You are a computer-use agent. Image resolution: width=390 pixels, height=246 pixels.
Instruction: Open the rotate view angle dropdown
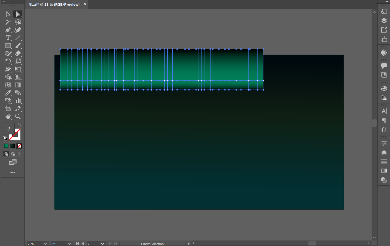pos(70,244)
